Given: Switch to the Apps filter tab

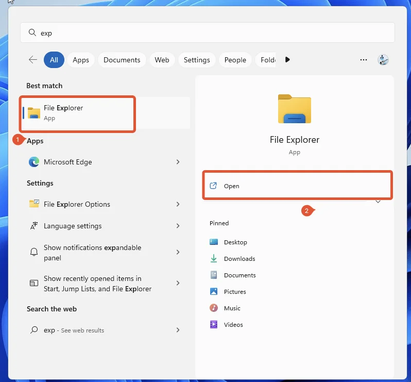Looking at the screenshot, I should pos(81,60).
